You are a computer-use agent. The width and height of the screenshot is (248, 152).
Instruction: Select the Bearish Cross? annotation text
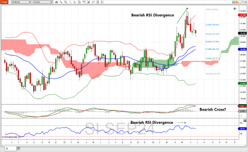pyautogui.click(x=213, y=109)
